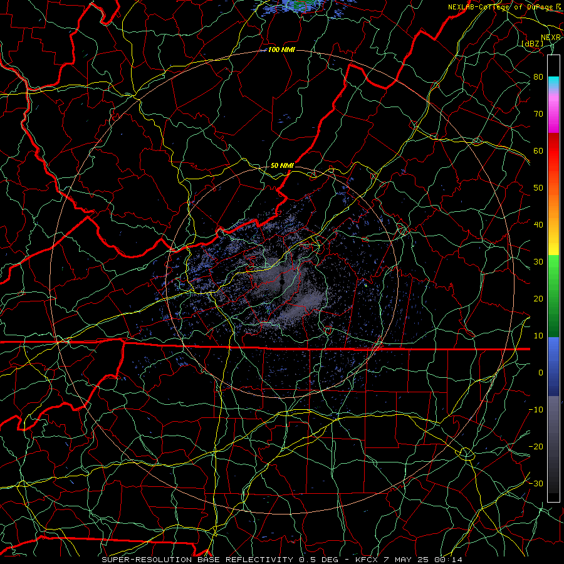
Task: Click the 60 value on the dBZ scale
Action: [538, 150]
